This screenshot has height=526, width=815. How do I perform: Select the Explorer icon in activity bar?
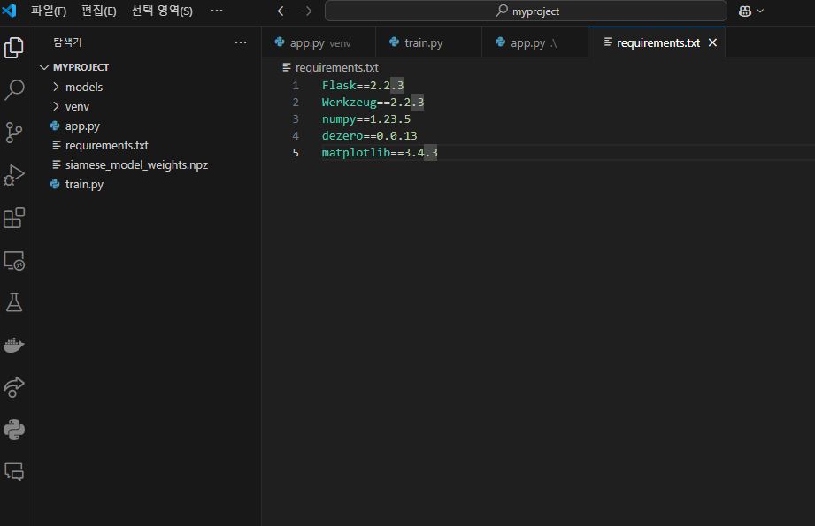pyautogui.click(x=14, y=48)
